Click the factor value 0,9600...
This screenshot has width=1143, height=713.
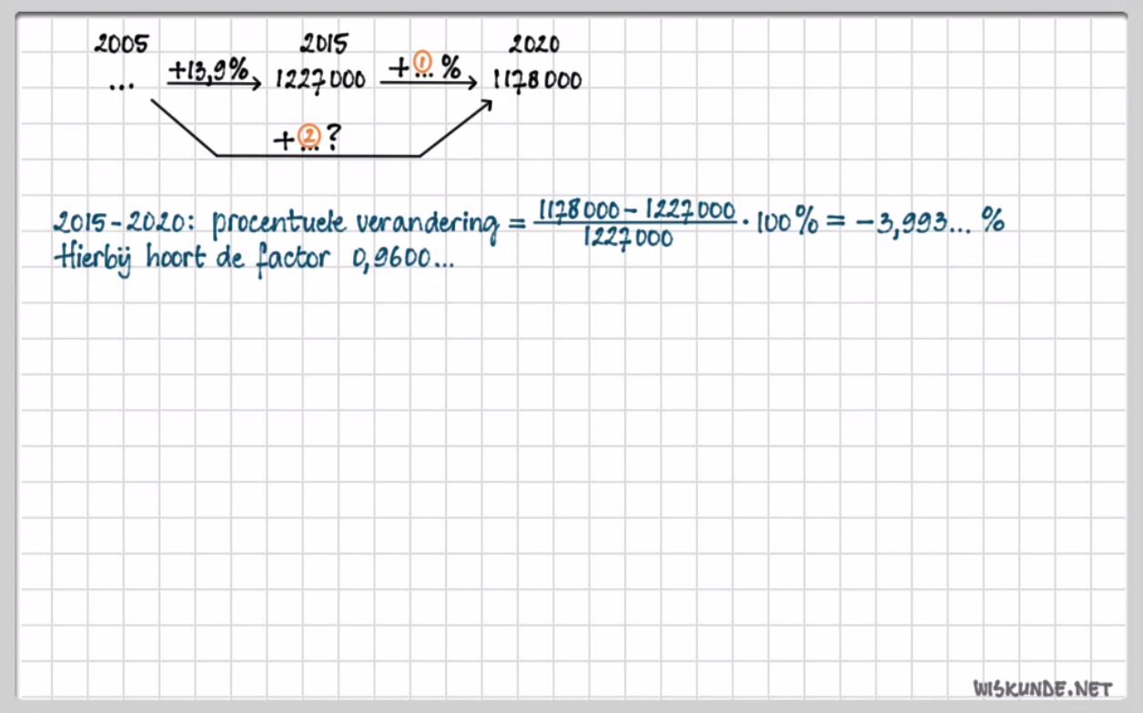pyautogui.click(x=400, y=260)
